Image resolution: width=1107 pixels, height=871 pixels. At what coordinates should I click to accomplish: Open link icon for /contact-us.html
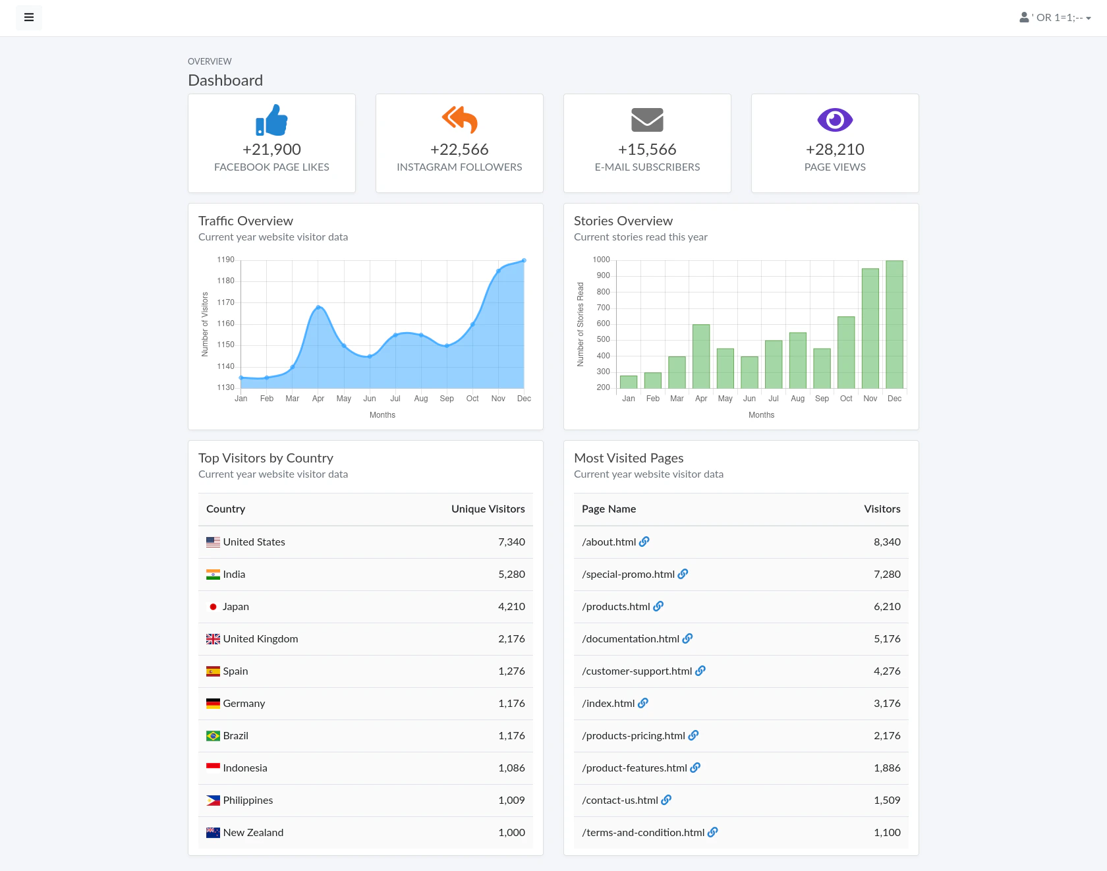666,800
